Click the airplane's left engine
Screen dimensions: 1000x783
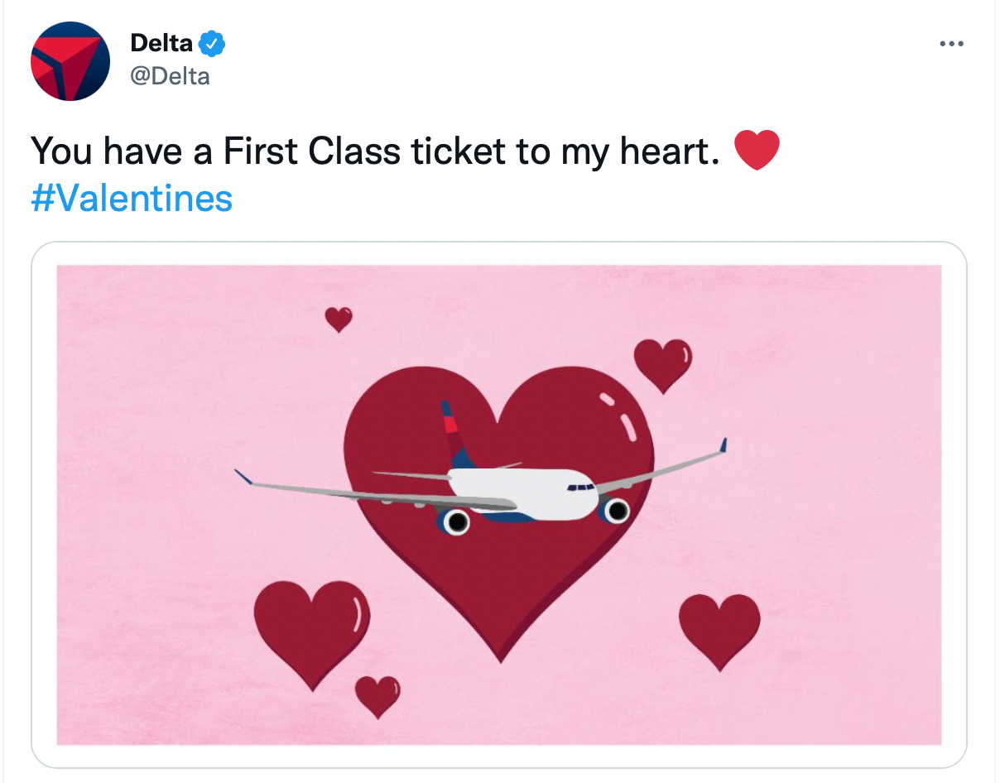pyautogui.click(x=454, y=521)
